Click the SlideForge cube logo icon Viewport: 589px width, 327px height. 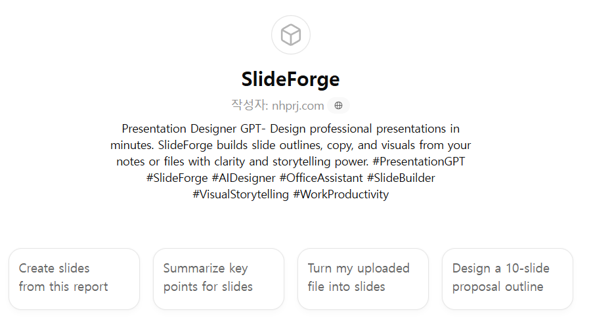coord(290,35)
